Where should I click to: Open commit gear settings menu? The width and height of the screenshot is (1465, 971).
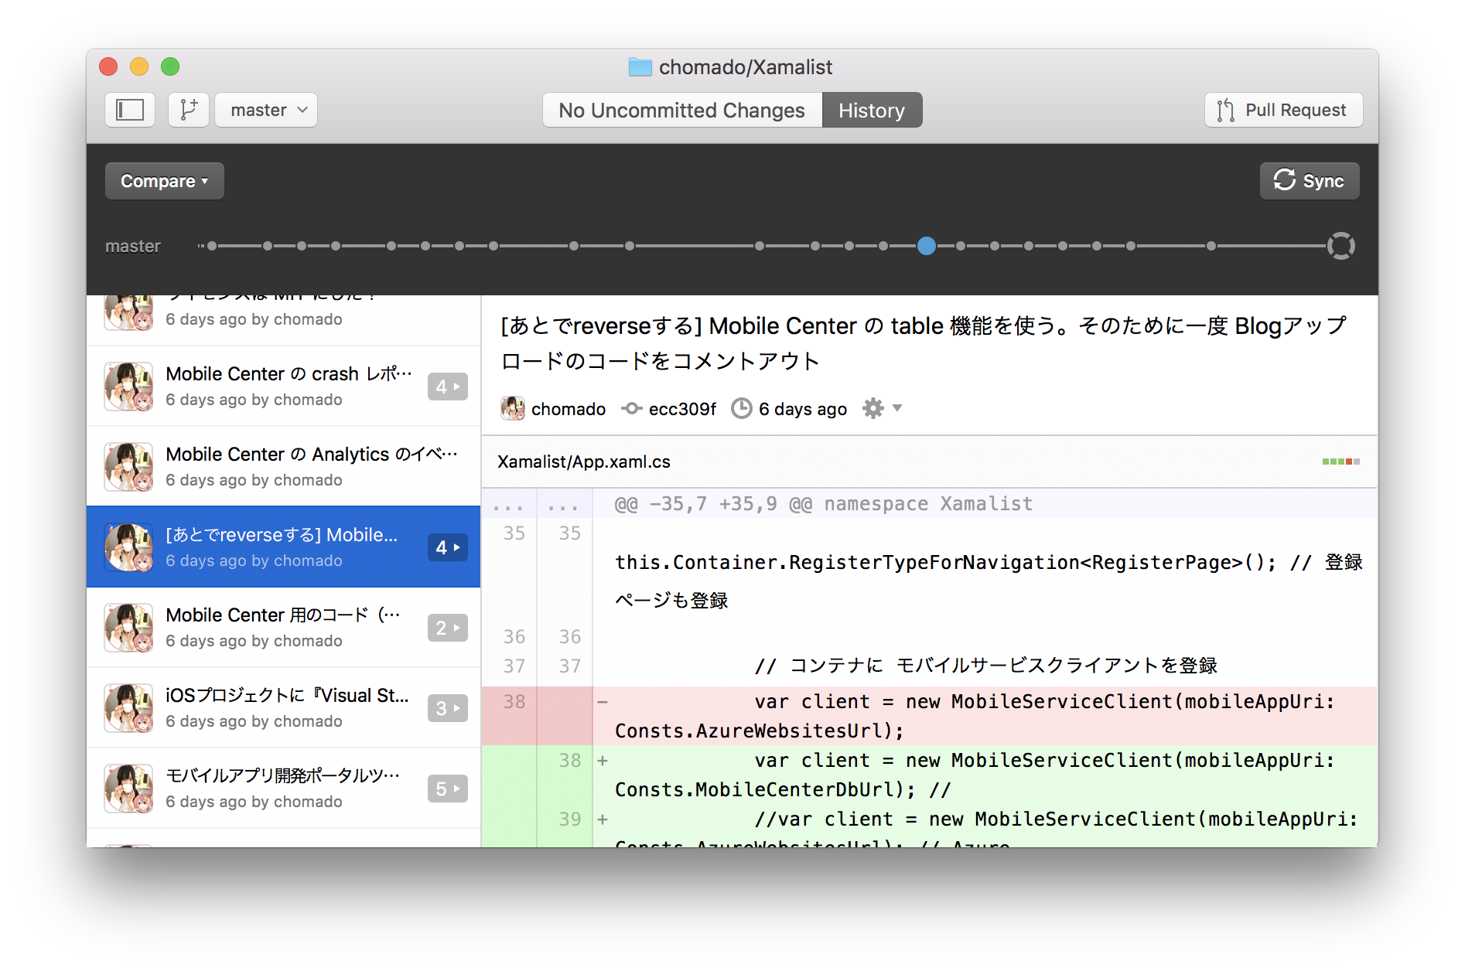[873, 408]
